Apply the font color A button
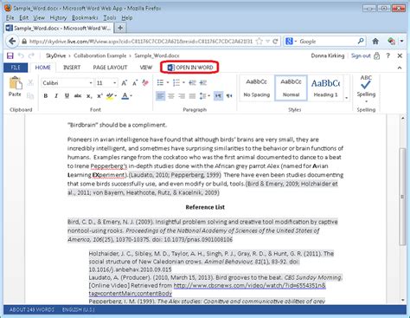The width and height of the screenshot is (410, 318). point(125,96)
